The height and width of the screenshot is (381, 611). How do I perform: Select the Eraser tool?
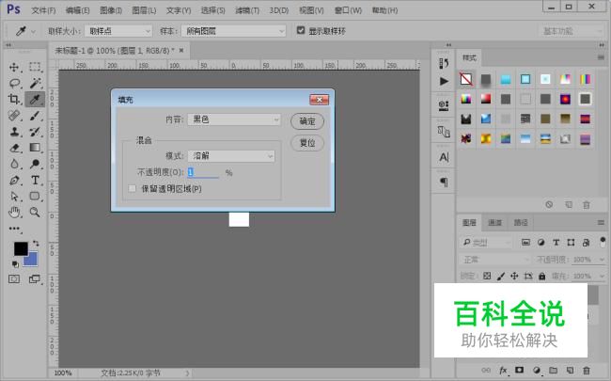[x=14, y=148]
